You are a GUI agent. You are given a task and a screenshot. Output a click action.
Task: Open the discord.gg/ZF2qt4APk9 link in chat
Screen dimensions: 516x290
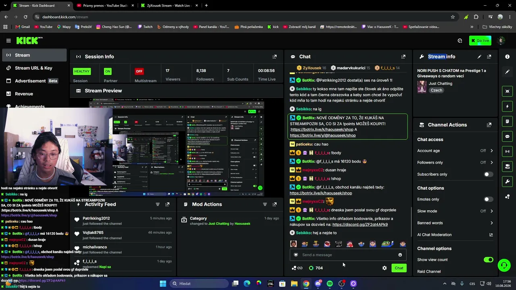(x=360, y=225)
